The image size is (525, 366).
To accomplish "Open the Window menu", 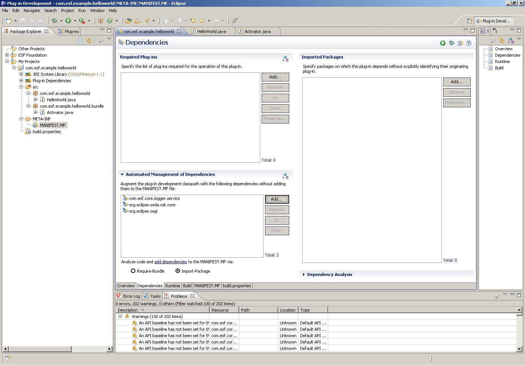I will pos(97,10).
